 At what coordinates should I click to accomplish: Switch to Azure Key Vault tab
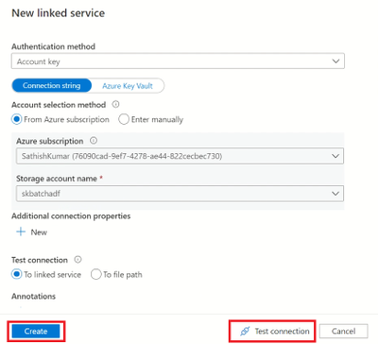coord(128,86)
